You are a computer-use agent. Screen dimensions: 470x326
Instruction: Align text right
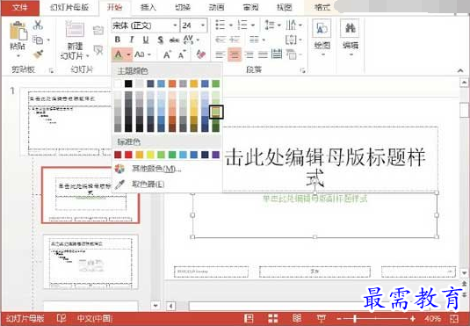[249, 54]
